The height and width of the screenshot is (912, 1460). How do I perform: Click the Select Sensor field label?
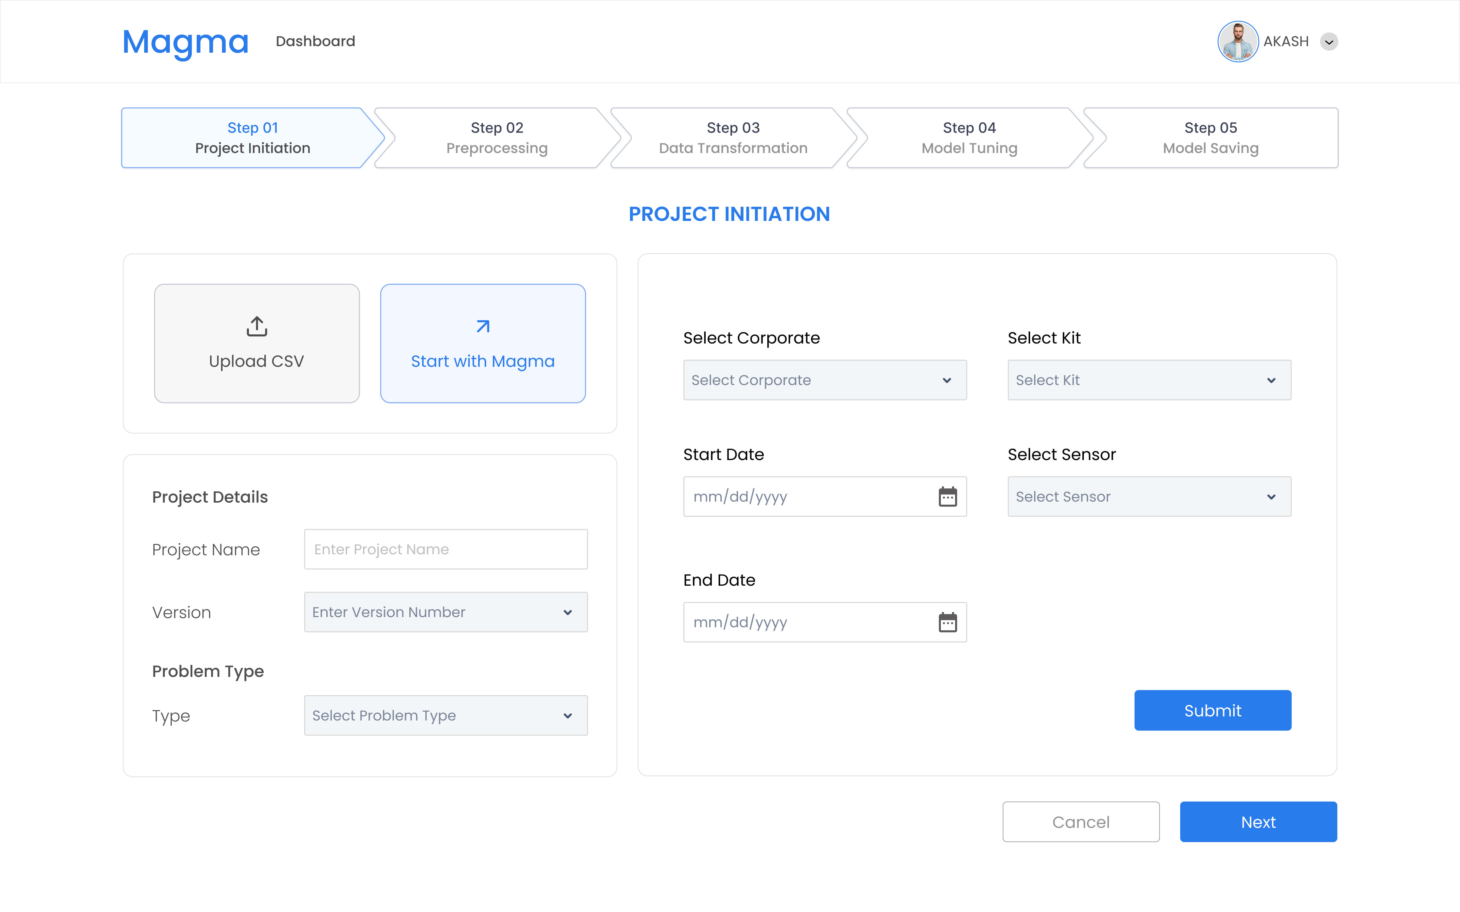[1062, 454]
